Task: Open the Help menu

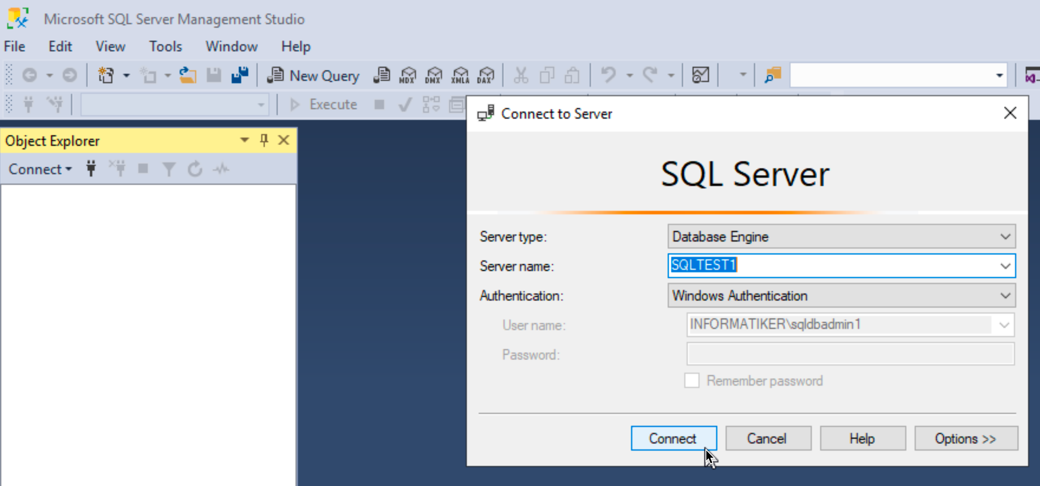Action: 296,46
